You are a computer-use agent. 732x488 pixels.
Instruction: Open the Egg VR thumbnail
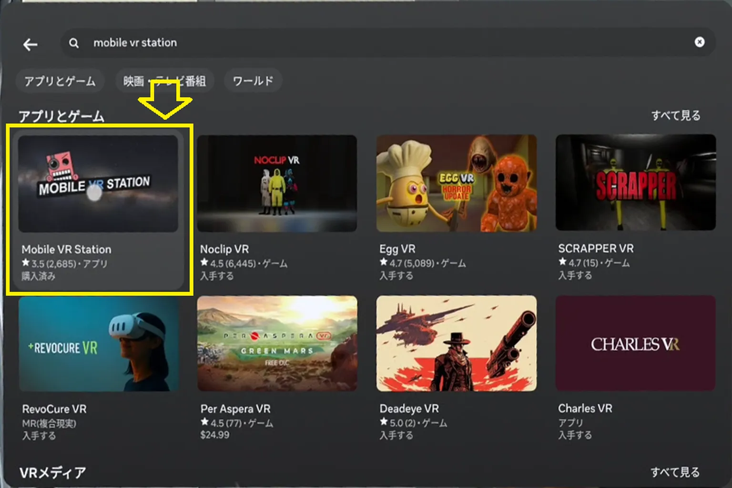coord(457,183)
